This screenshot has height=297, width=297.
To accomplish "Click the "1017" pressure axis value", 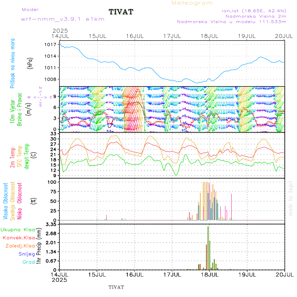I will [x=50, y=45].
